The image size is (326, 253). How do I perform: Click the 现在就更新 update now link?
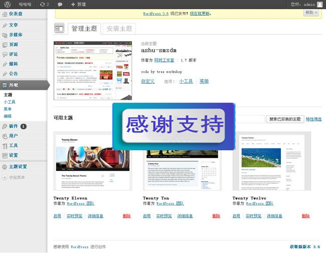[200, 14]
